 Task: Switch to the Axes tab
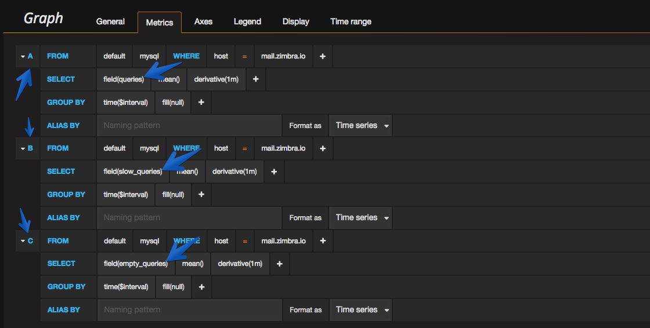point(203,21)
